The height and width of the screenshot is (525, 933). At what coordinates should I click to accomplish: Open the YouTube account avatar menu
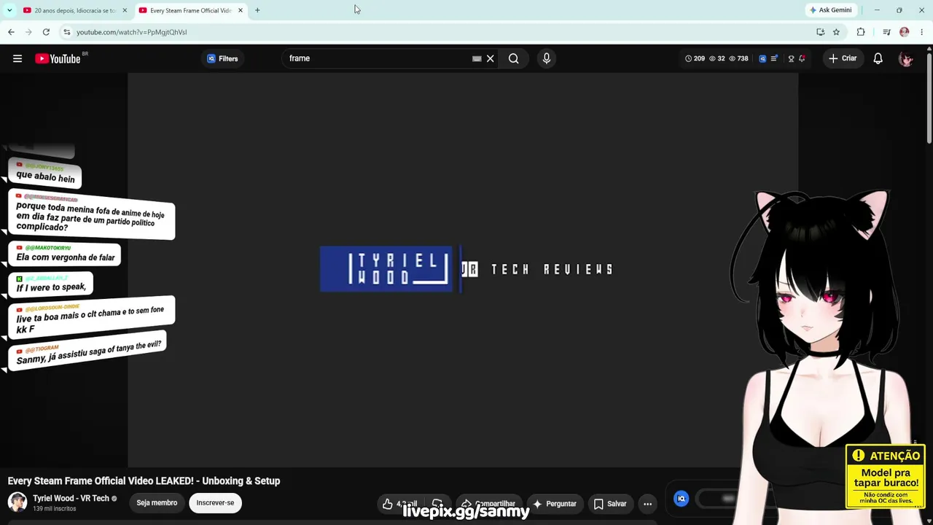[906, 58]
